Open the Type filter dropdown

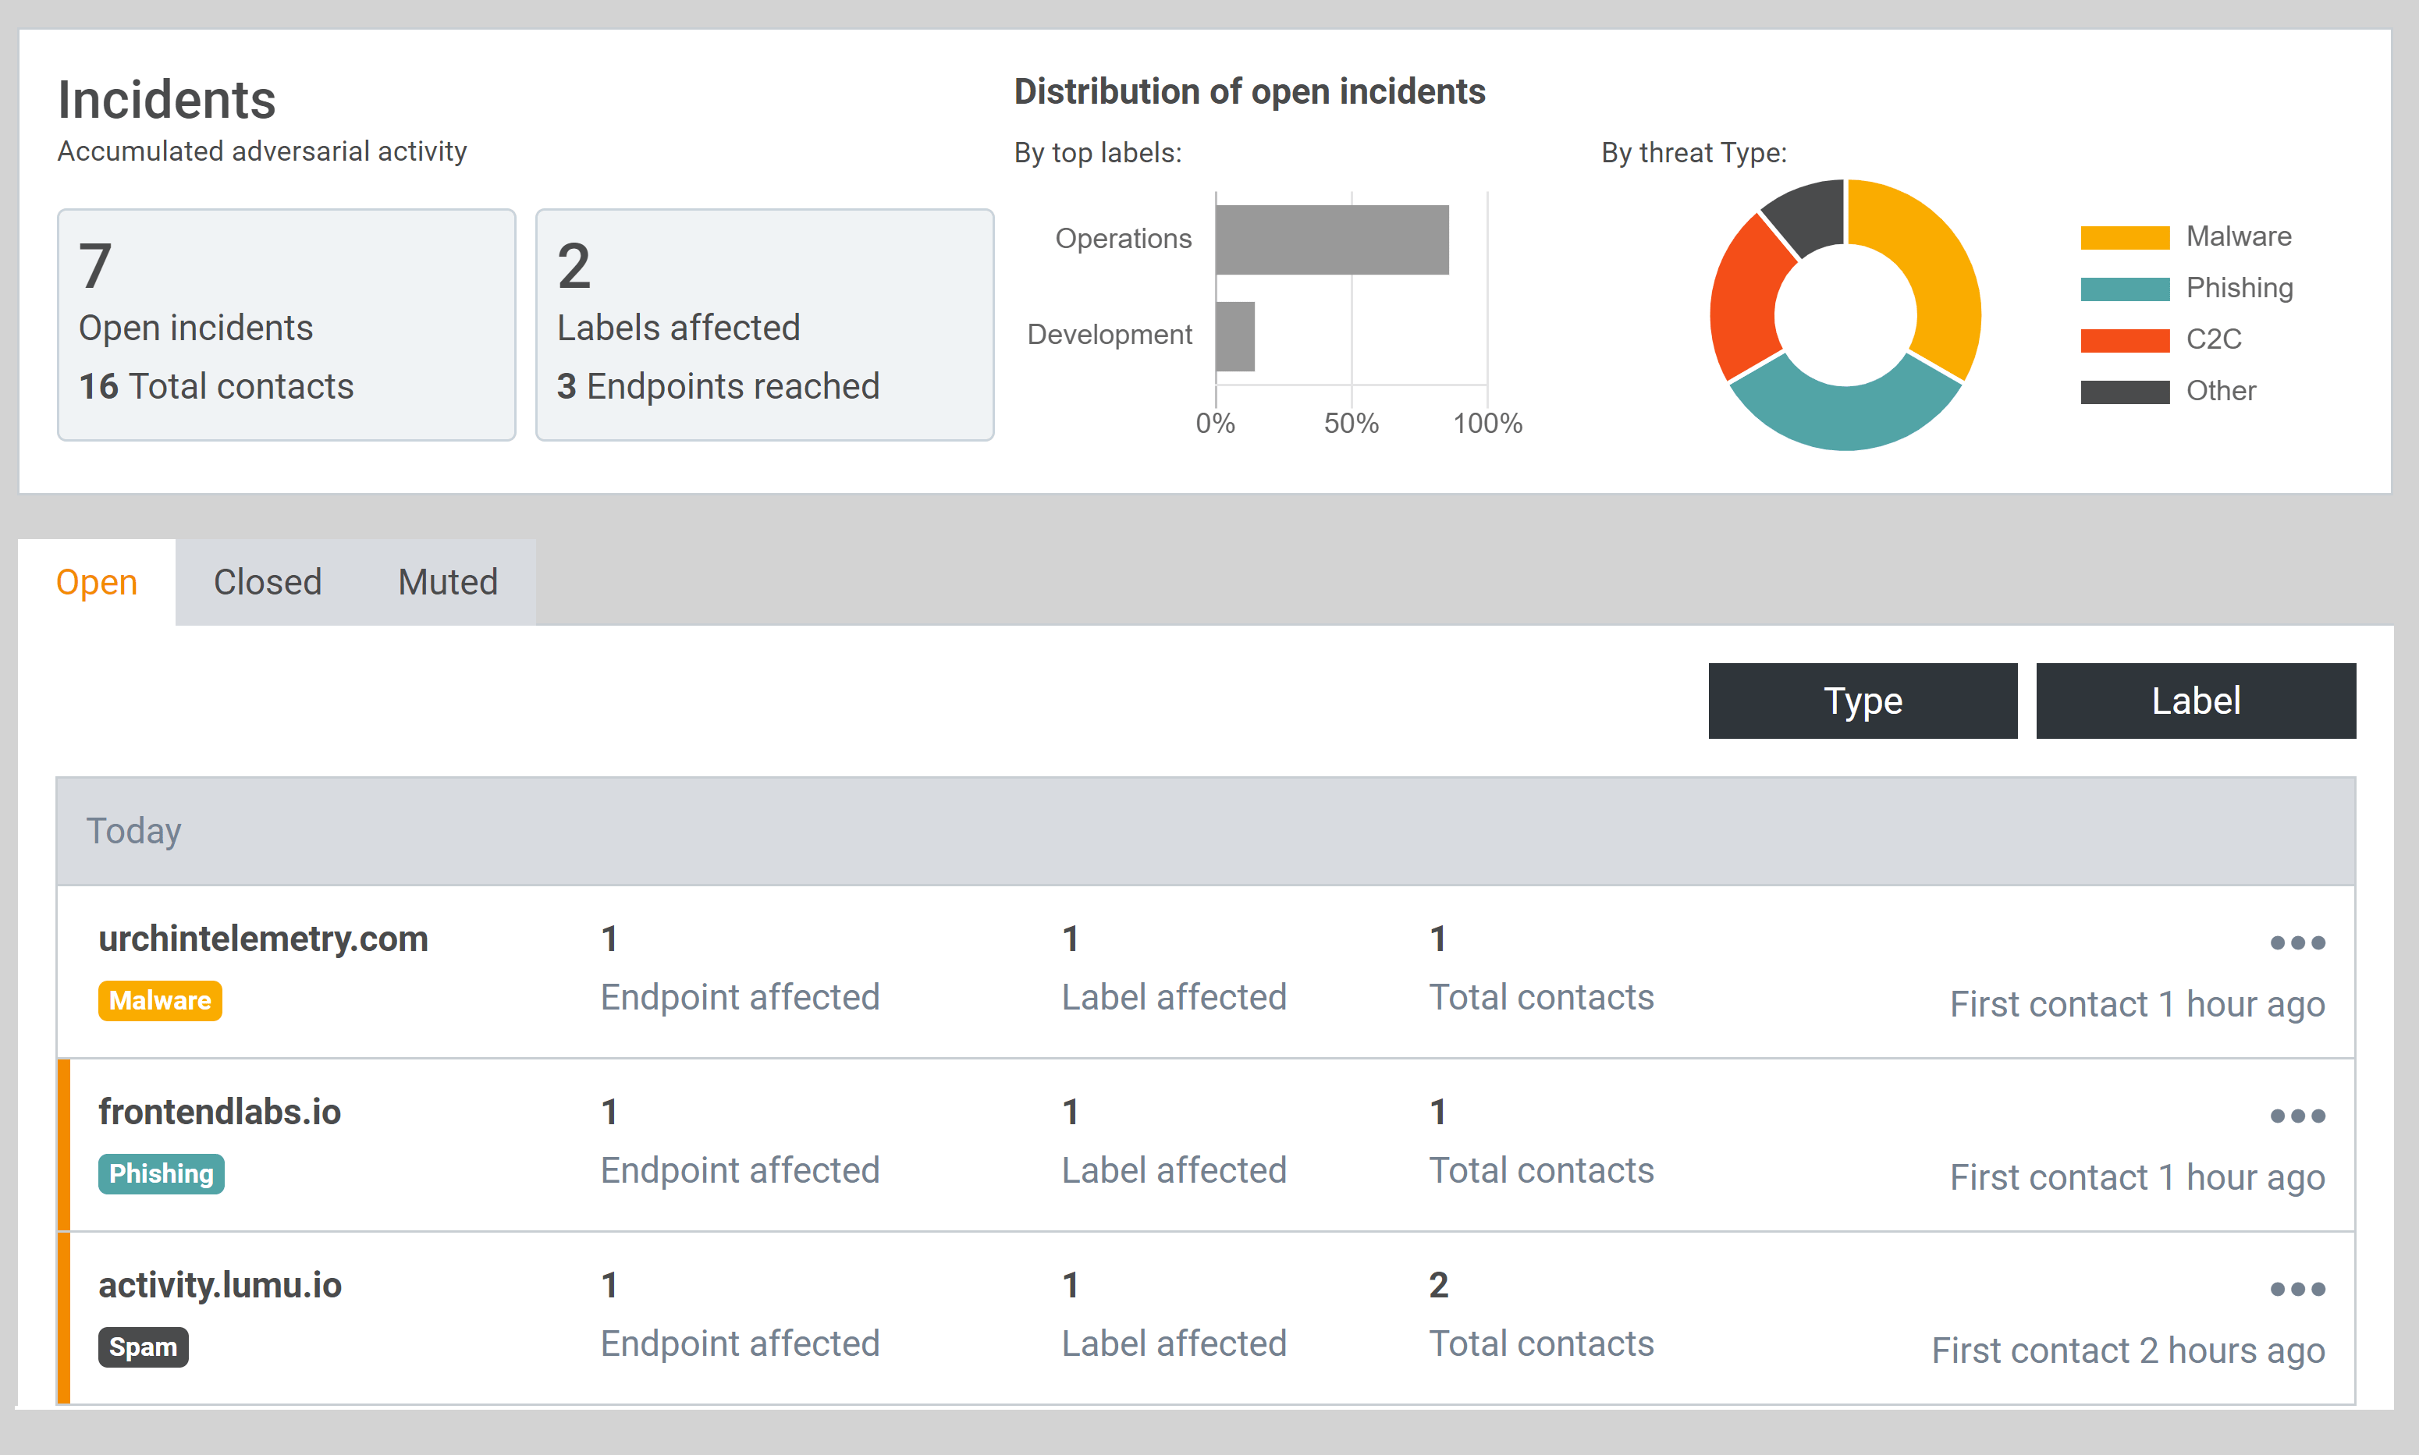1862,701
